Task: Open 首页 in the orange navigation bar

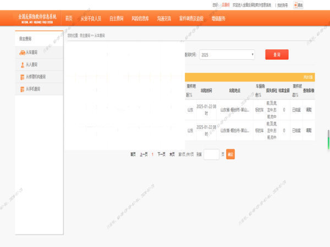Action: [x=69, y=19]
